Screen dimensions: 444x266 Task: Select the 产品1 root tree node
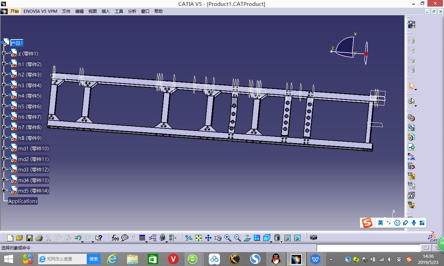[17, 43]
